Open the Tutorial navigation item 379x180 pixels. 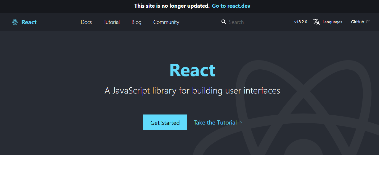[x=112, y=22]
